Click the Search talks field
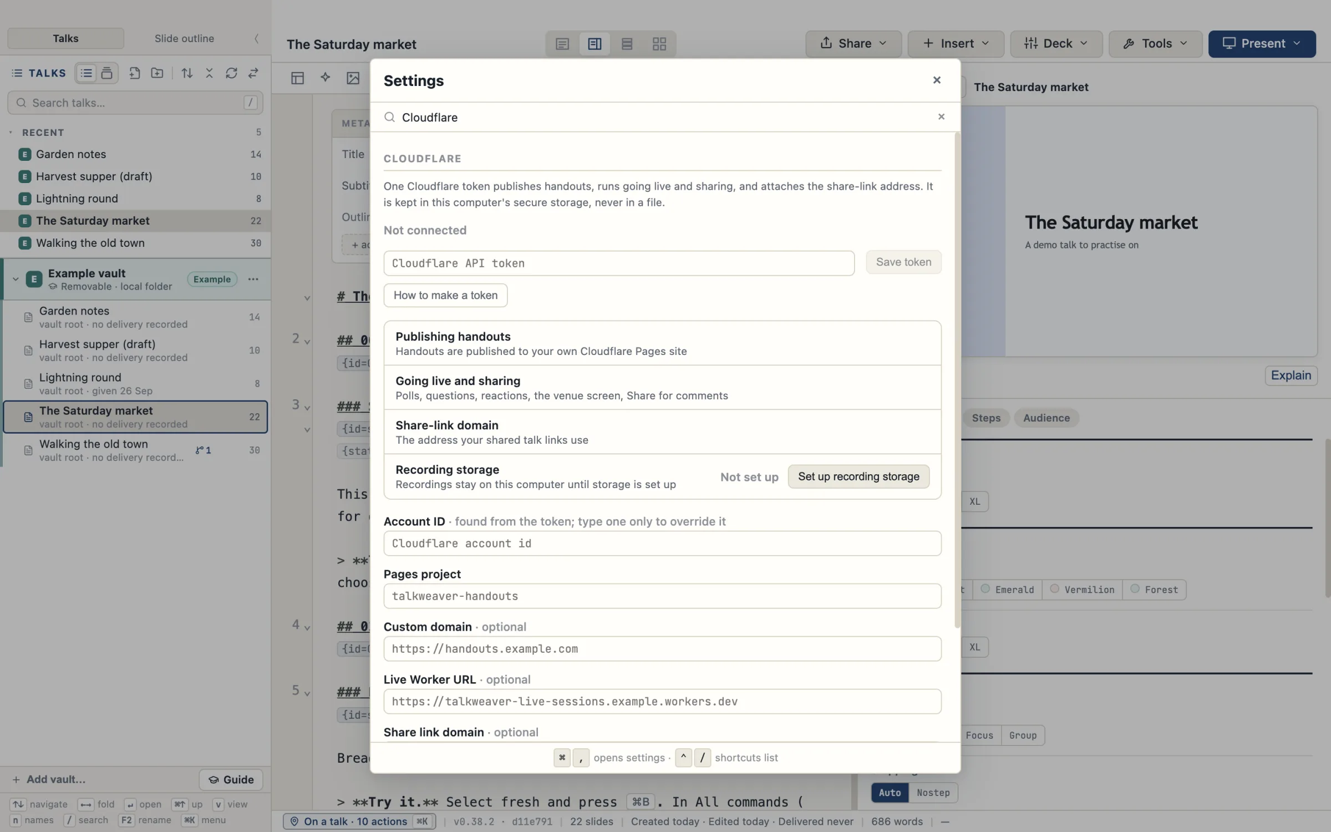This screenshot has width=1331, height=832. (135, 103)
